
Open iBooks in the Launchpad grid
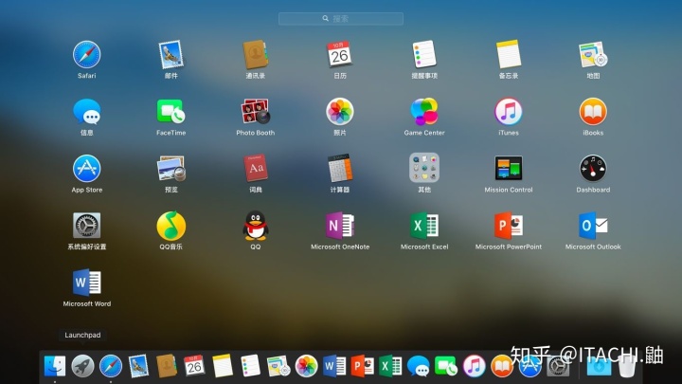[593, 112]
